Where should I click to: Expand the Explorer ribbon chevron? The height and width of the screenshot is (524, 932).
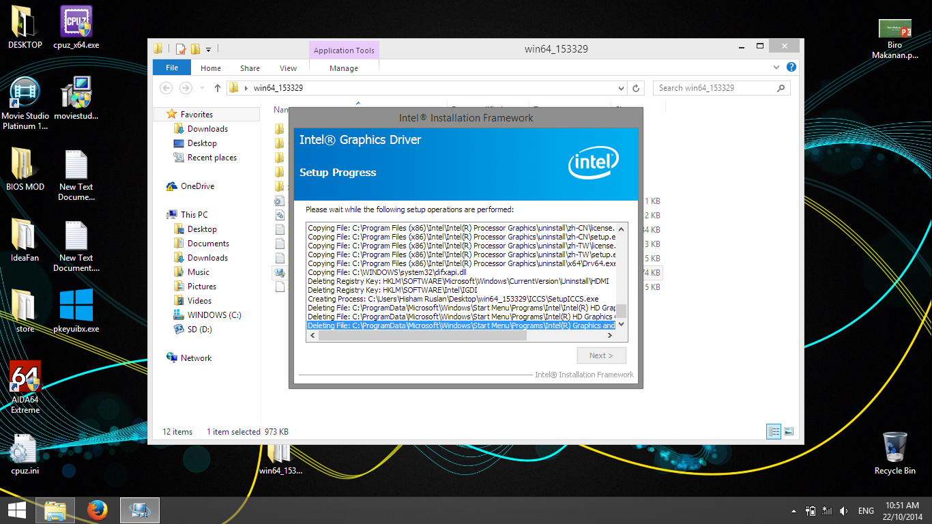point(776,68)
